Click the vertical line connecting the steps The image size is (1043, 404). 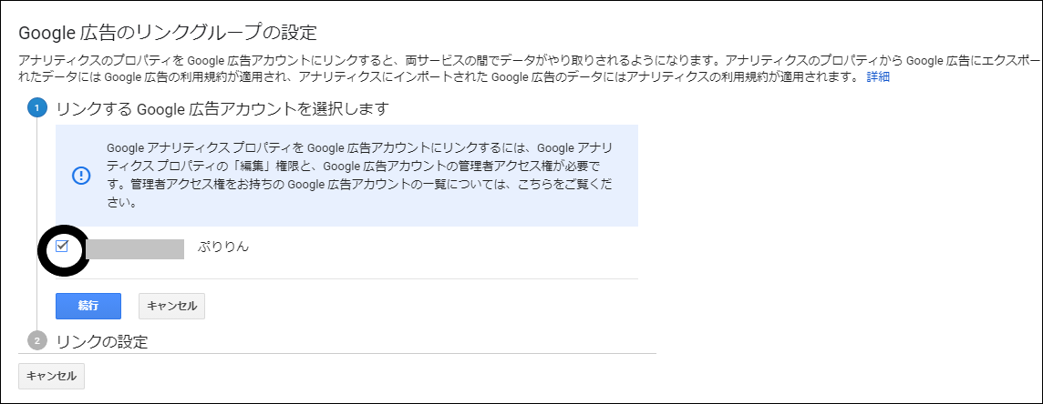click(37, 225)
